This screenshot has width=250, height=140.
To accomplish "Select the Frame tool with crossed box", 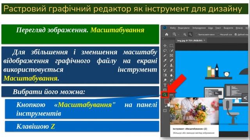I will point(171,55).
